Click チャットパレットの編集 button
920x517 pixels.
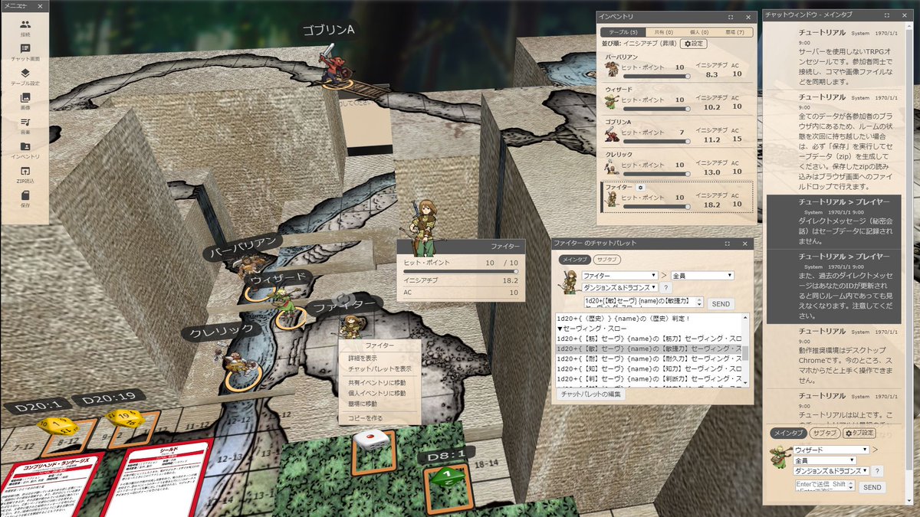coord(592,394)
